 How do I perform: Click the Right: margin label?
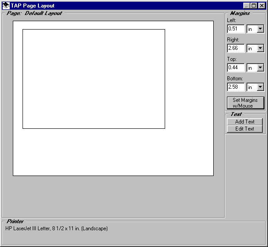[233, 40]
